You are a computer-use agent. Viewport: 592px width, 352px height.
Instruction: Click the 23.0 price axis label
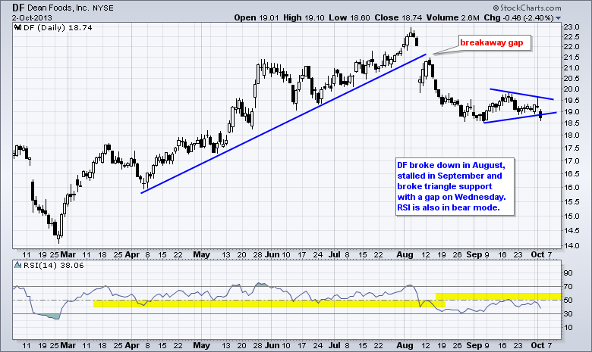click(x=572, y=26)
